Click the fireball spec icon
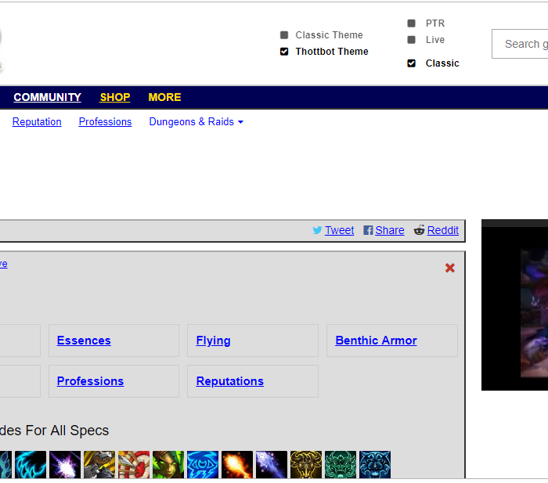This screenshot has width=548, height=483. click(x=236, y=465)
